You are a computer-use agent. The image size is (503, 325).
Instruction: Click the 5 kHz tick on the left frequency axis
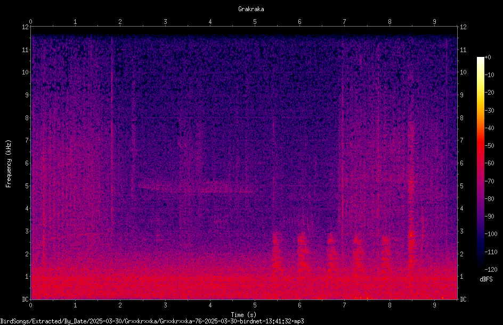(x=27, y=186)
